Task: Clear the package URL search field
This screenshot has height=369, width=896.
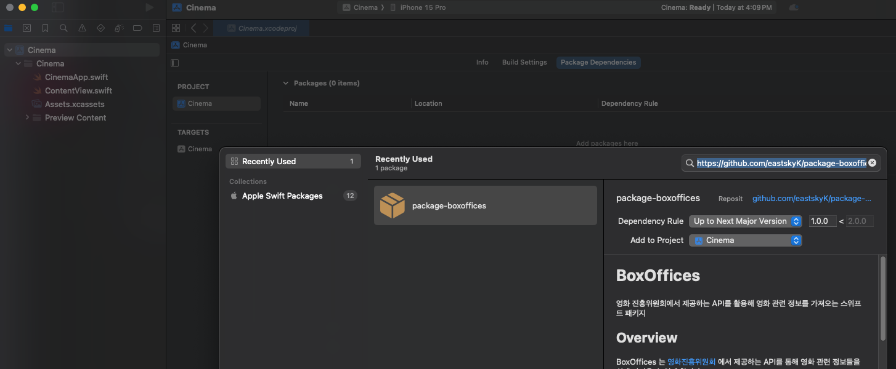Action: coord(872,163)
